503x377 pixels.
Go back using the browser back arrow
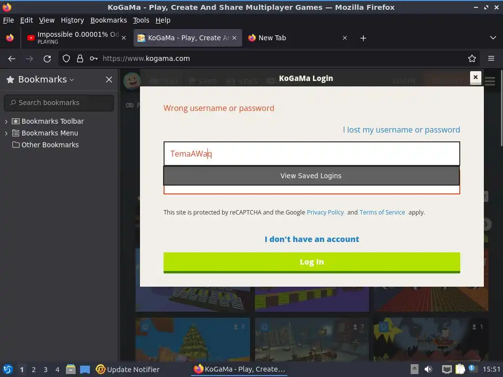(x=12, y=59)
